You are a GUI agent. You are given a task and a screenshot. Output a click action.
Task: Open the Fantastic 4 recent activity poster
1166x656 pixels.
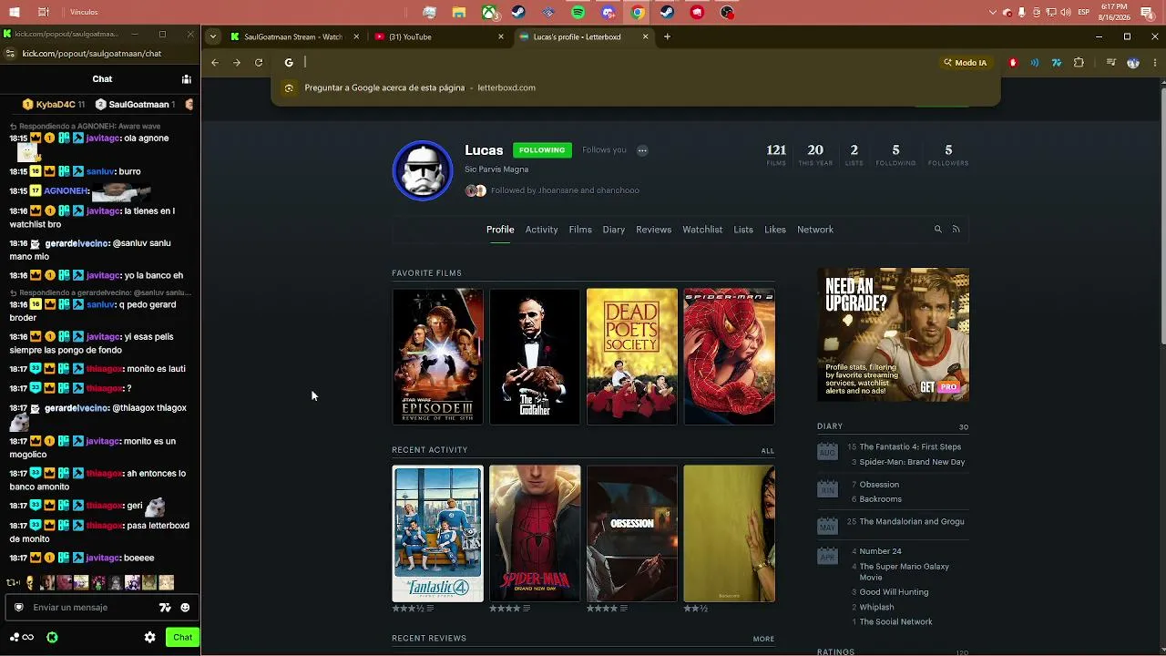click(x=438, y=534)
